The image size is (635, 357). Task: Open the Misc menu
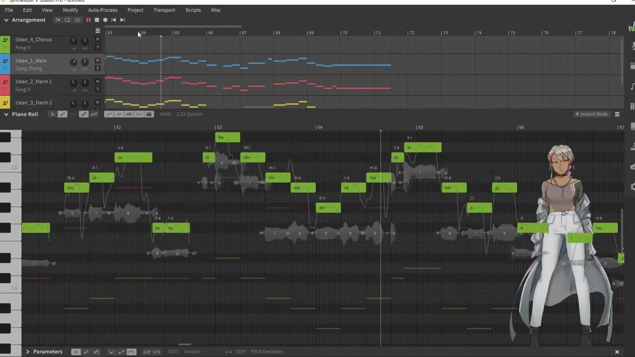tap(216, 10)
